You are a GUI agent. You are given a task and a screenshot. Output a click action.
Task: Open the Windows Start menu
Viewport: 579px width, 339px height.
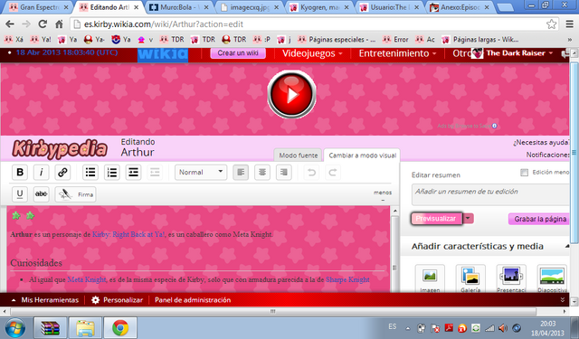coord(15,328)
